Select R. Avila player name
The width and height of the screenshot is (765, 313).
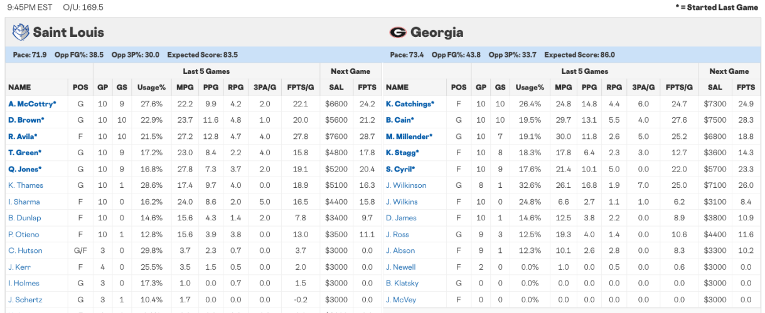point(23,136)
